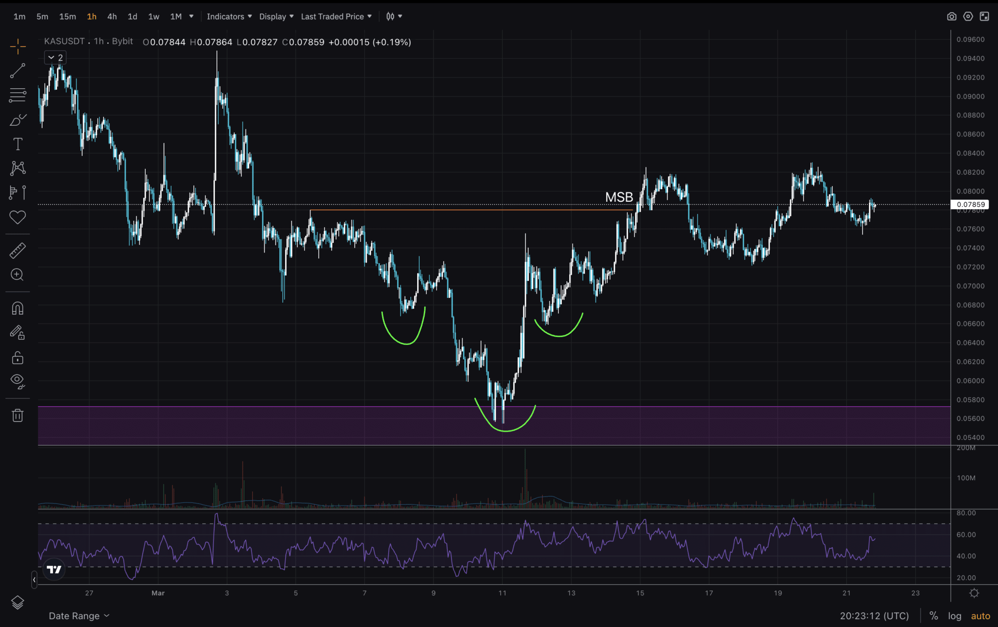Image resolution: width=998 pixels, height=627 pixels.
Task: Select the crosshair cursor tool
Action: 18,47
